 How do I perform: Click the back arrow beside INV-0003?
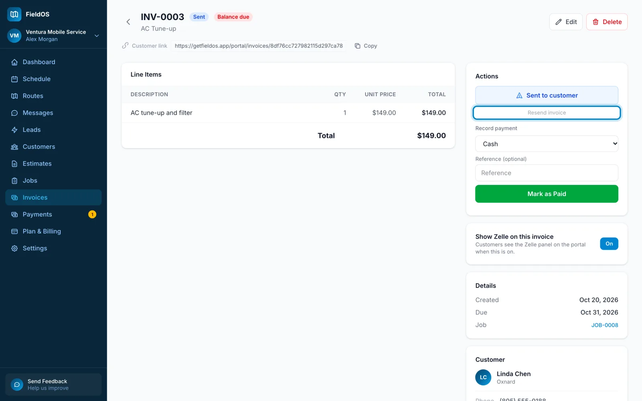point(128,22)
